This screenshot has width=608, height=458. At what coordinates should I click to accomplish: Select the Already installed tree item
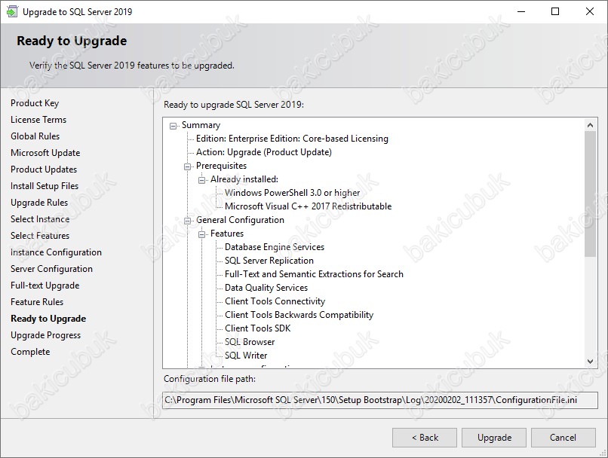(x=244, y=179)
